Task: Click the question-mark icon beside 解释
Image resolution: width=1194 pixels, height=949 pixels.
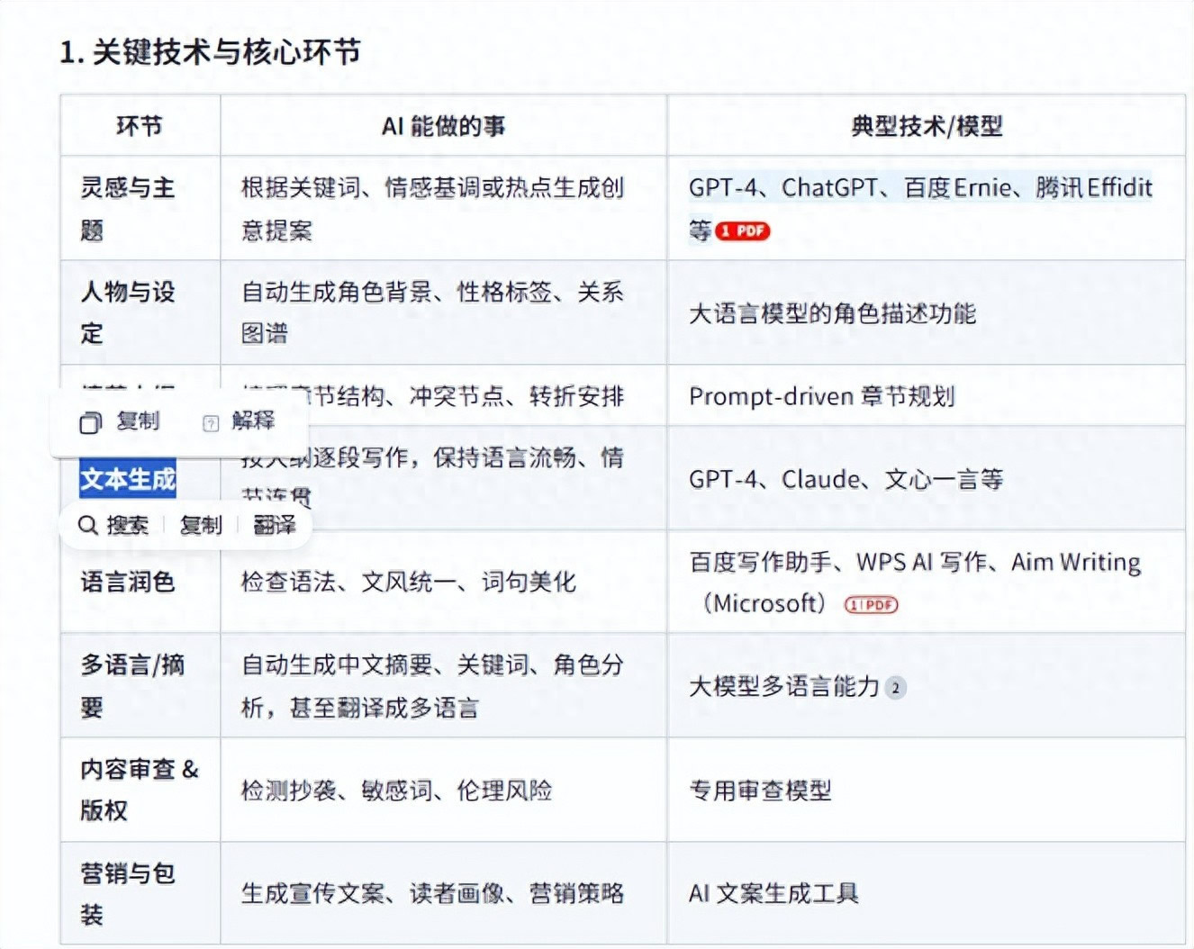Action: click(x=211, y=422)
